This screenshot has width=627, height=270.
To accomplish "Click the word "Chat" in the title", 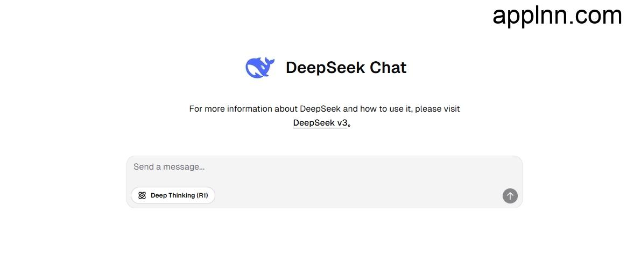I will pyautogui.click(x=388, y=68).
